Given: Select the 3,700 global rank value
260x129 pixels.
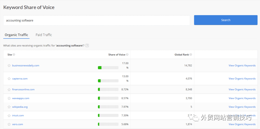Looking at the screenshot, I should 189,98.
